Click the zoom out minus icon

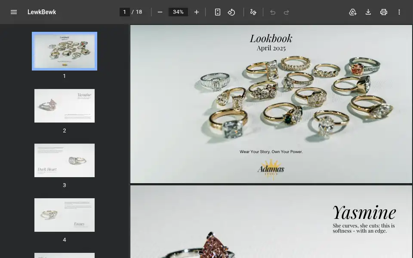pos(160,12)
